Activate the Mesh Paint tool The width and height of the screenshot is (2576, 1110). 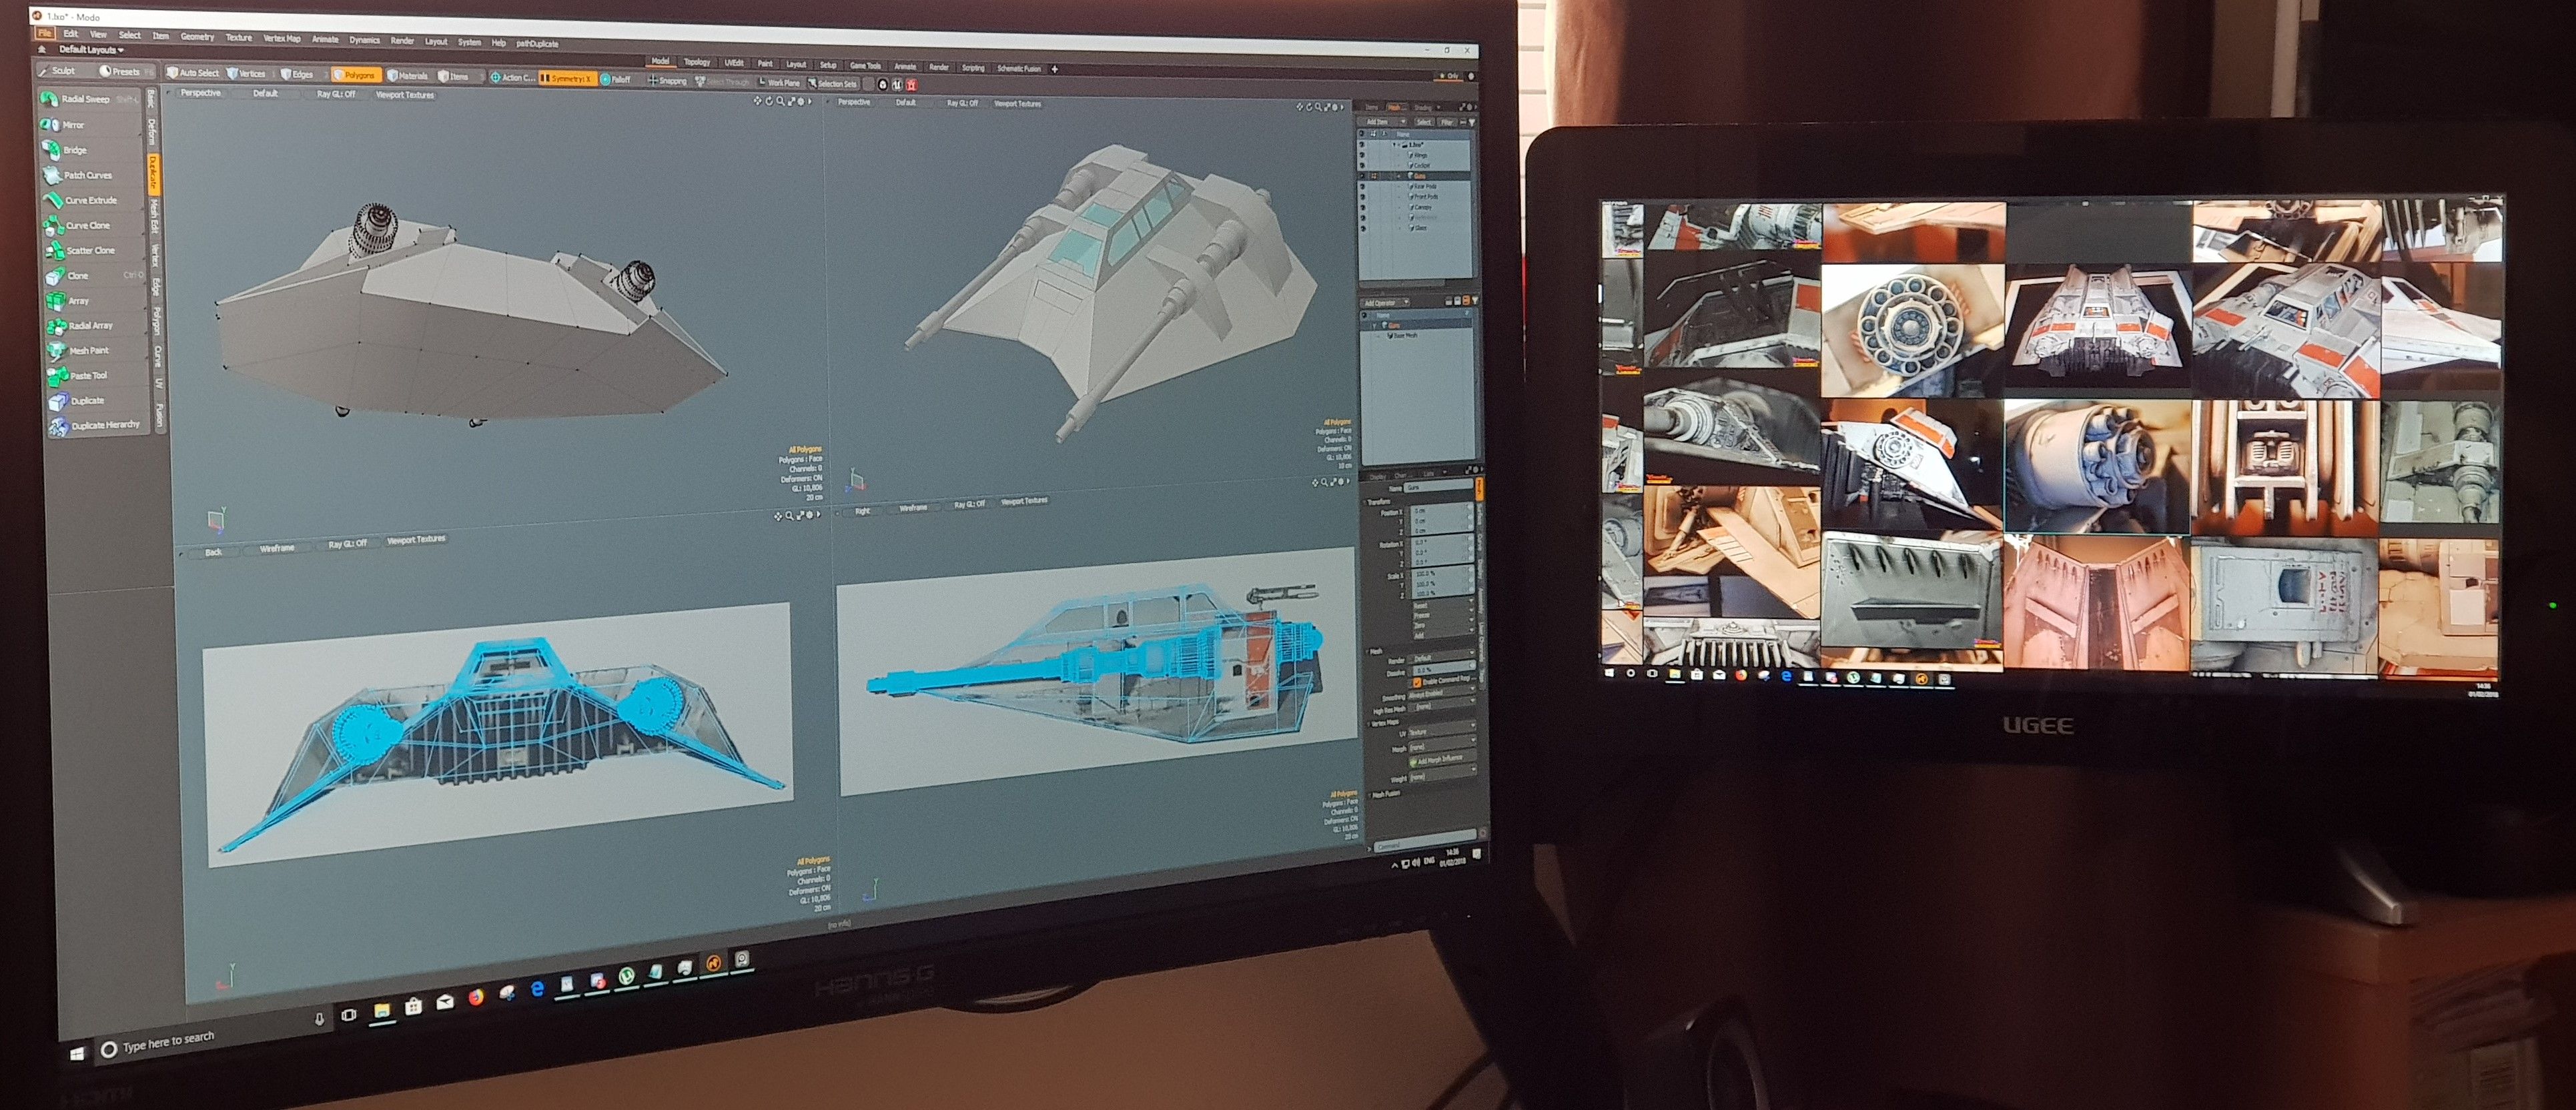[x=97, y=350]
